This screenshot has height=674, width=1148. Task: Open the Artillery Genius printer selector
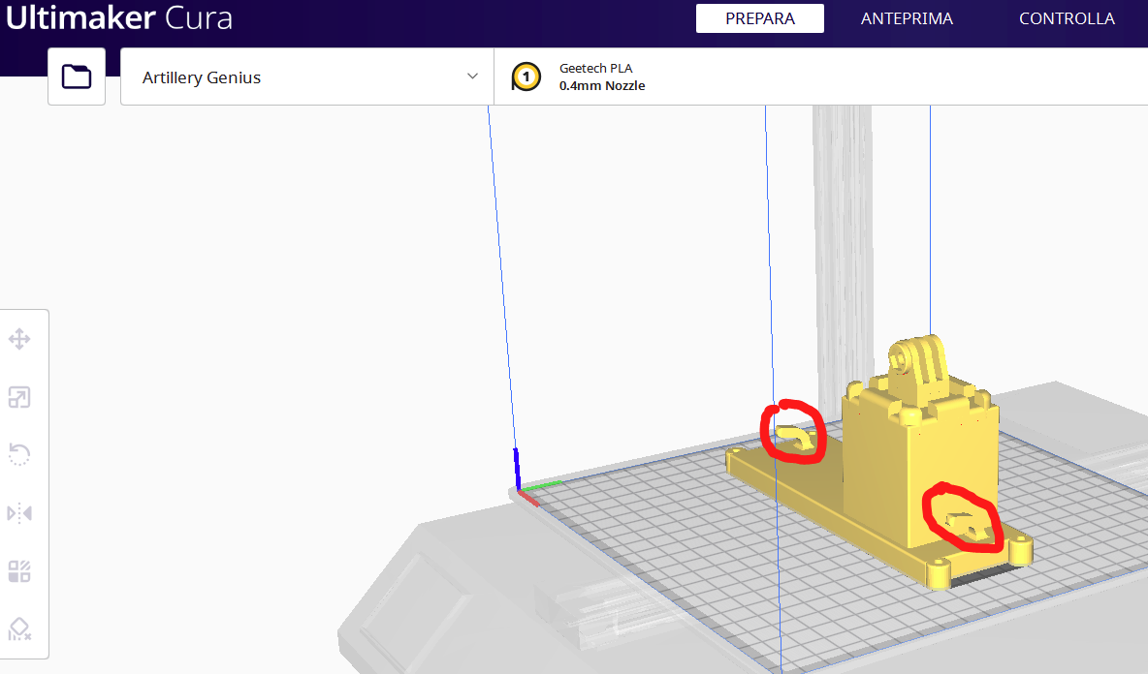pos(291,77)
